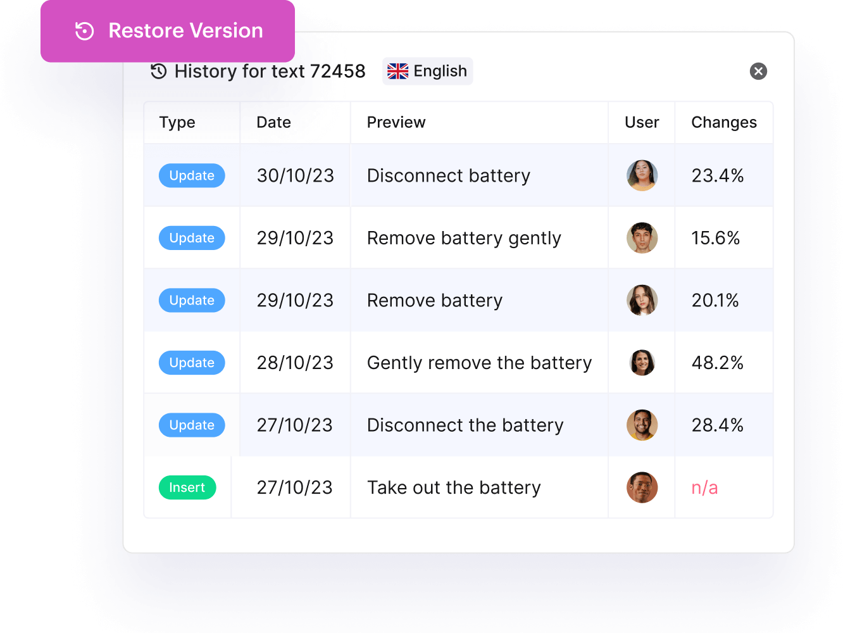Click the avatar in Disconnect the battery row

[x=642, y=425]
